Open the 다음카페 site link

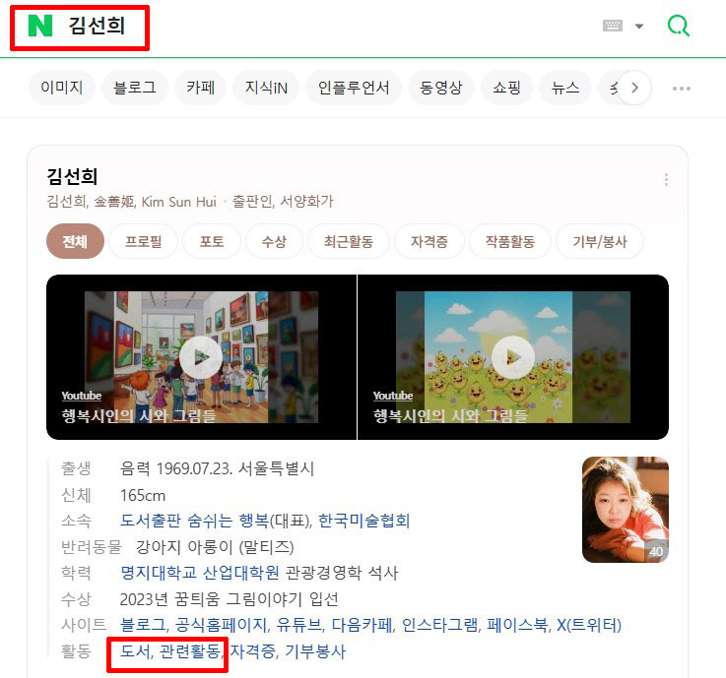tap(362, 625)
